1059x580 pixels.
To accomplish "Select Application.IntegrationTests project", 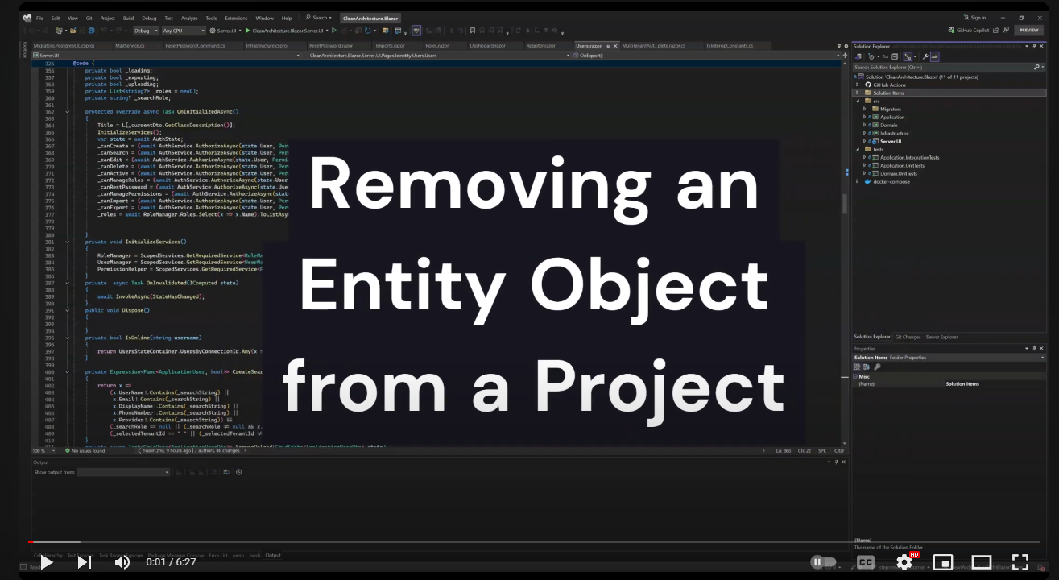I will (909, 157).
